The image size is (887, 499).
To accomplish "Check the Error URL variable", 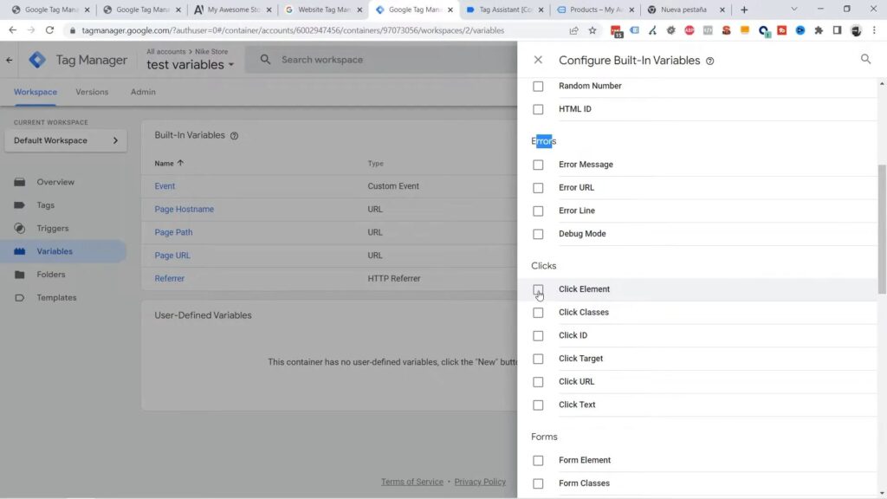I will pos(538,188).
